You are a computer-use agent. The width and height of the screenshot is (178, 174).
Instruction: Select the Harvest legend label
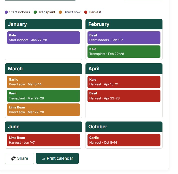(95, 12)
